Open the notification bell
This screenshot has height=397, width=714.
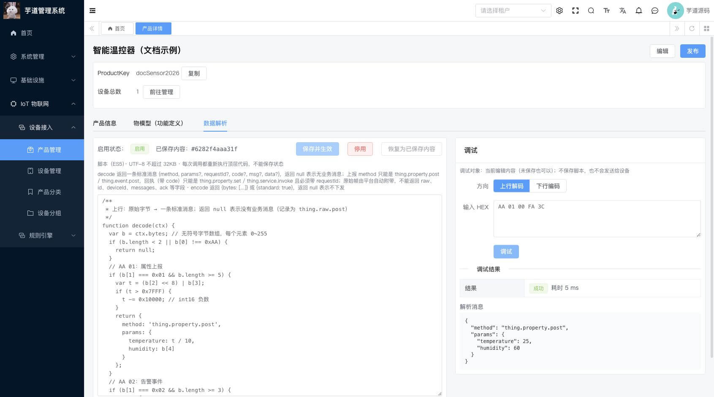coord(639,11)
